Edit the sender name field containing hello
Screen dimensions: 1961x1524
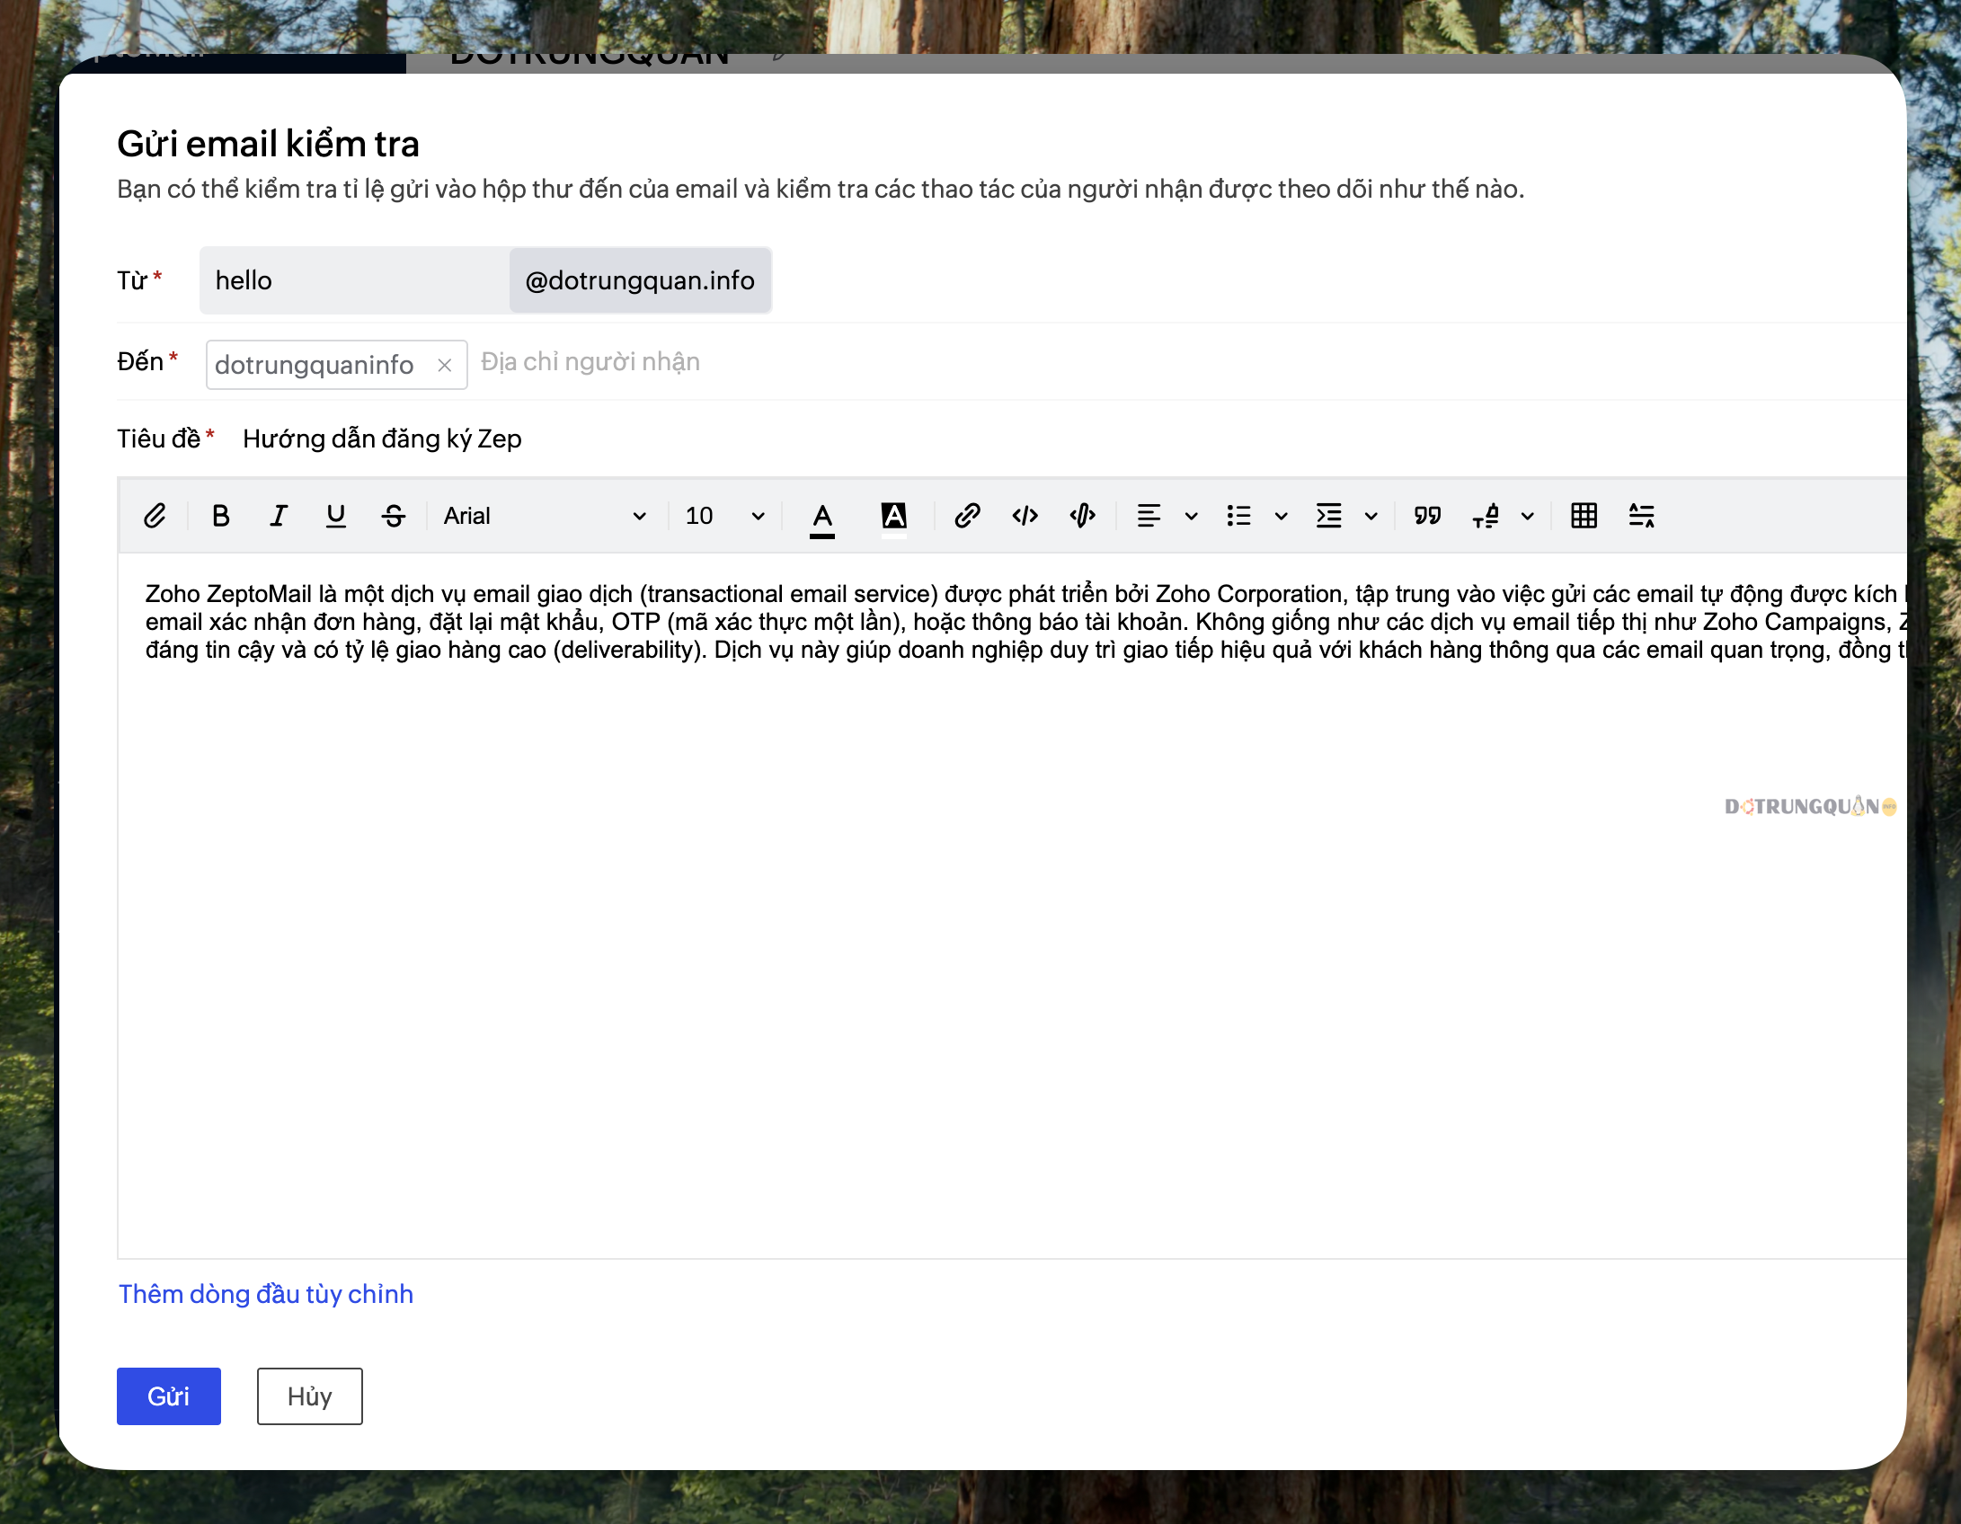coord(355,280)
